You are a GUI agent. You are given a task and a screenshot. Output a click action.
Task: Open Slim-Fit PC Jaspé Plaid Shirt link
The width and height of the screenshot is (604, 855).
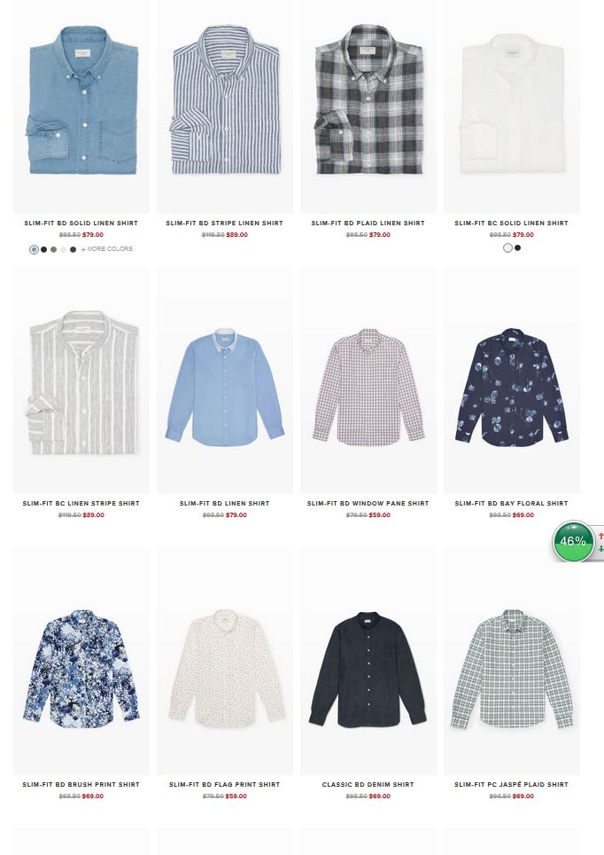coord(511,784)
